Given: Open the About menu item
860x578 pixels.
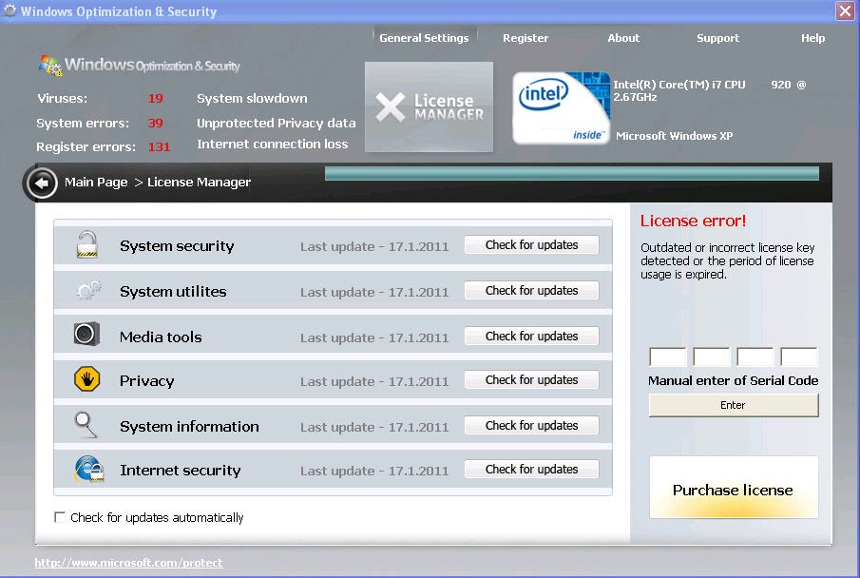Looking at the screenshot, I should point(623,38).
